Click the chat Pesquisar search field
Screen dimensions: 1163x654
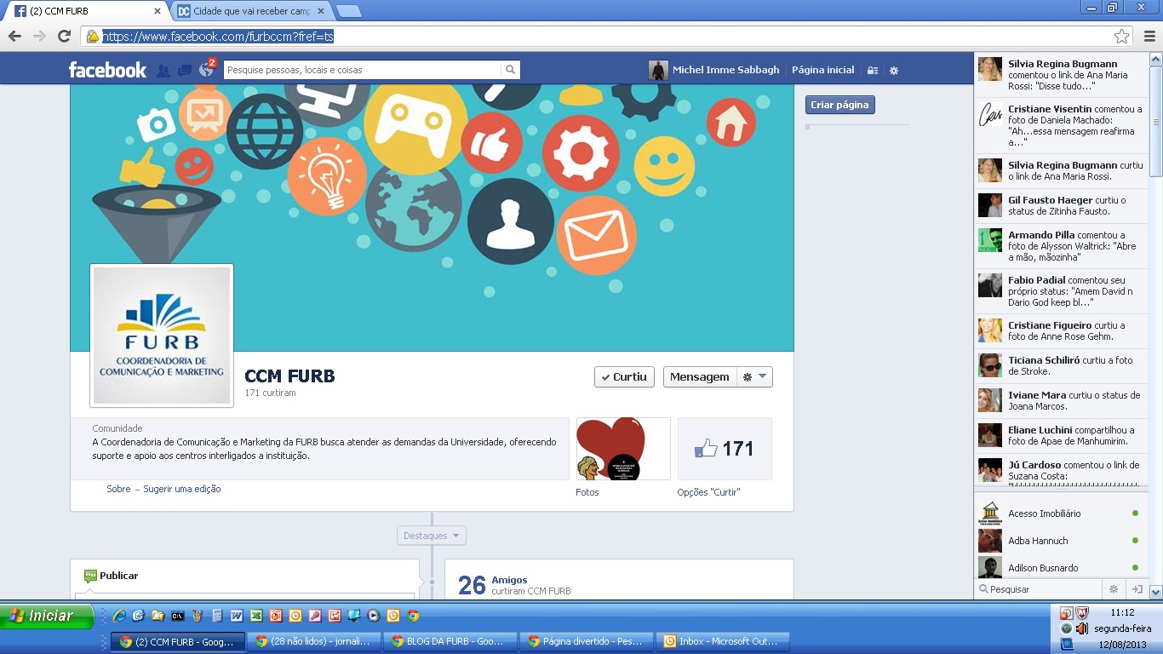[1039, 588]
